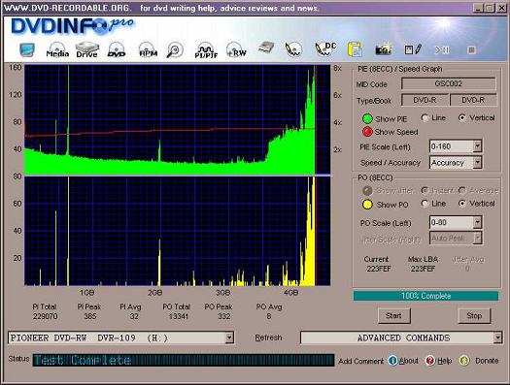The height and width of the screenshot is (385, 510).
Task: Click the edit window pencil icon
Action: [x=413, y=49]
